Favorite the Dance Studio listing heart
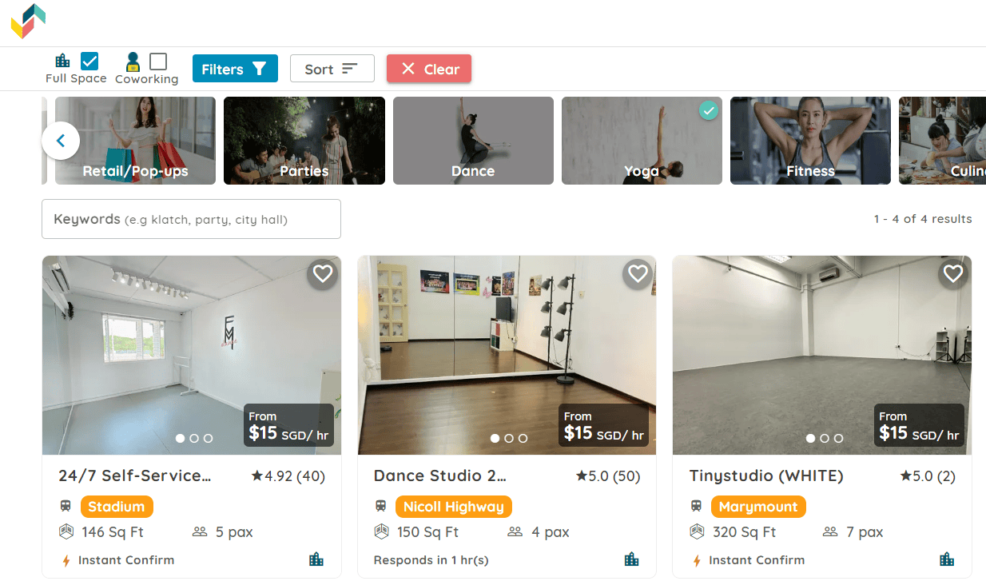This screenshot has width=986, height=581. coord(638,274)
